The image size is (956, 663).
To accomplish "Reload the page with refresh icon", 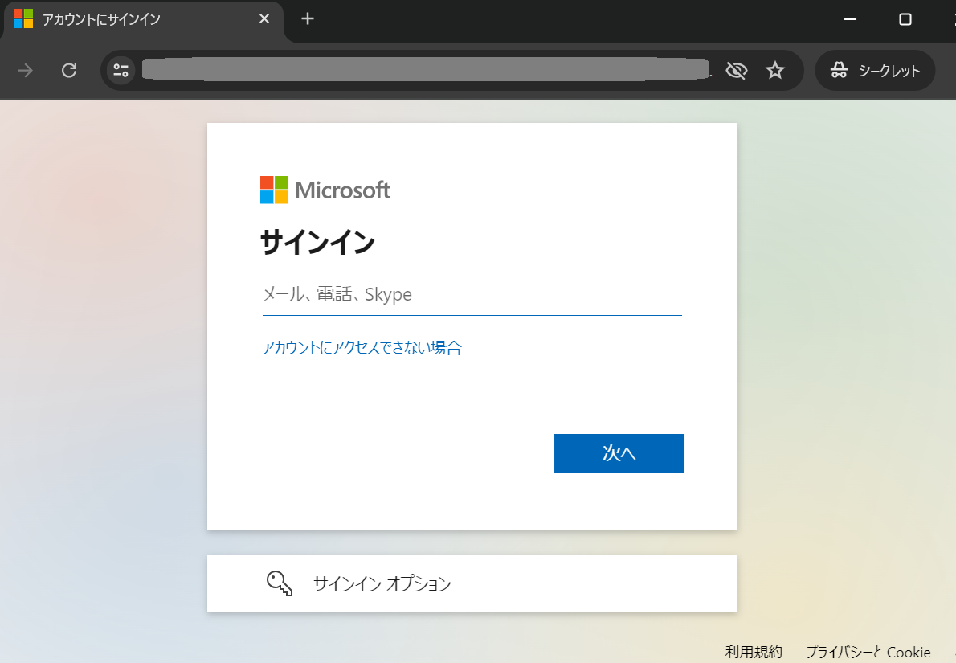I will tap(70, 71).
